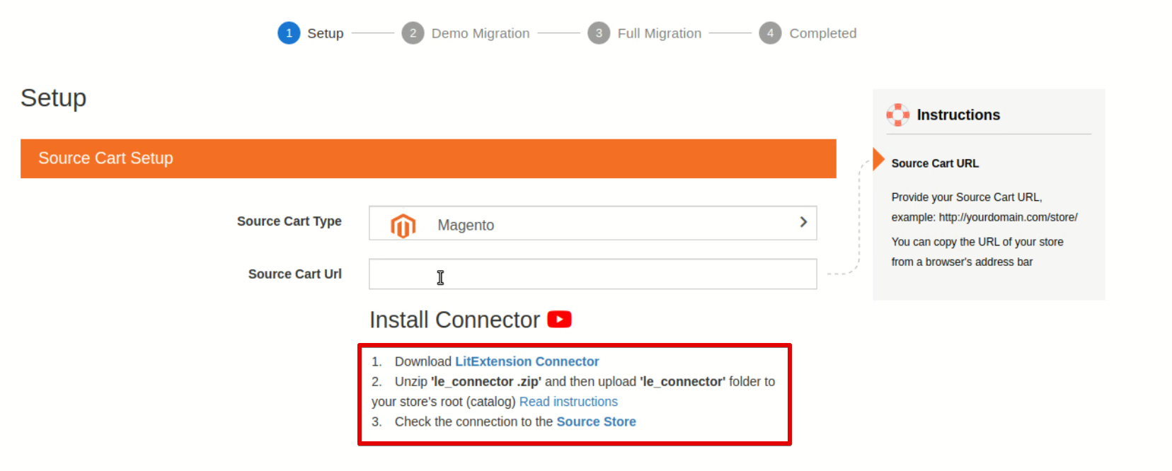The image size is (1172, 471).
Task: Open the LitExtension Connector download link
Action: tap(527, 361)
